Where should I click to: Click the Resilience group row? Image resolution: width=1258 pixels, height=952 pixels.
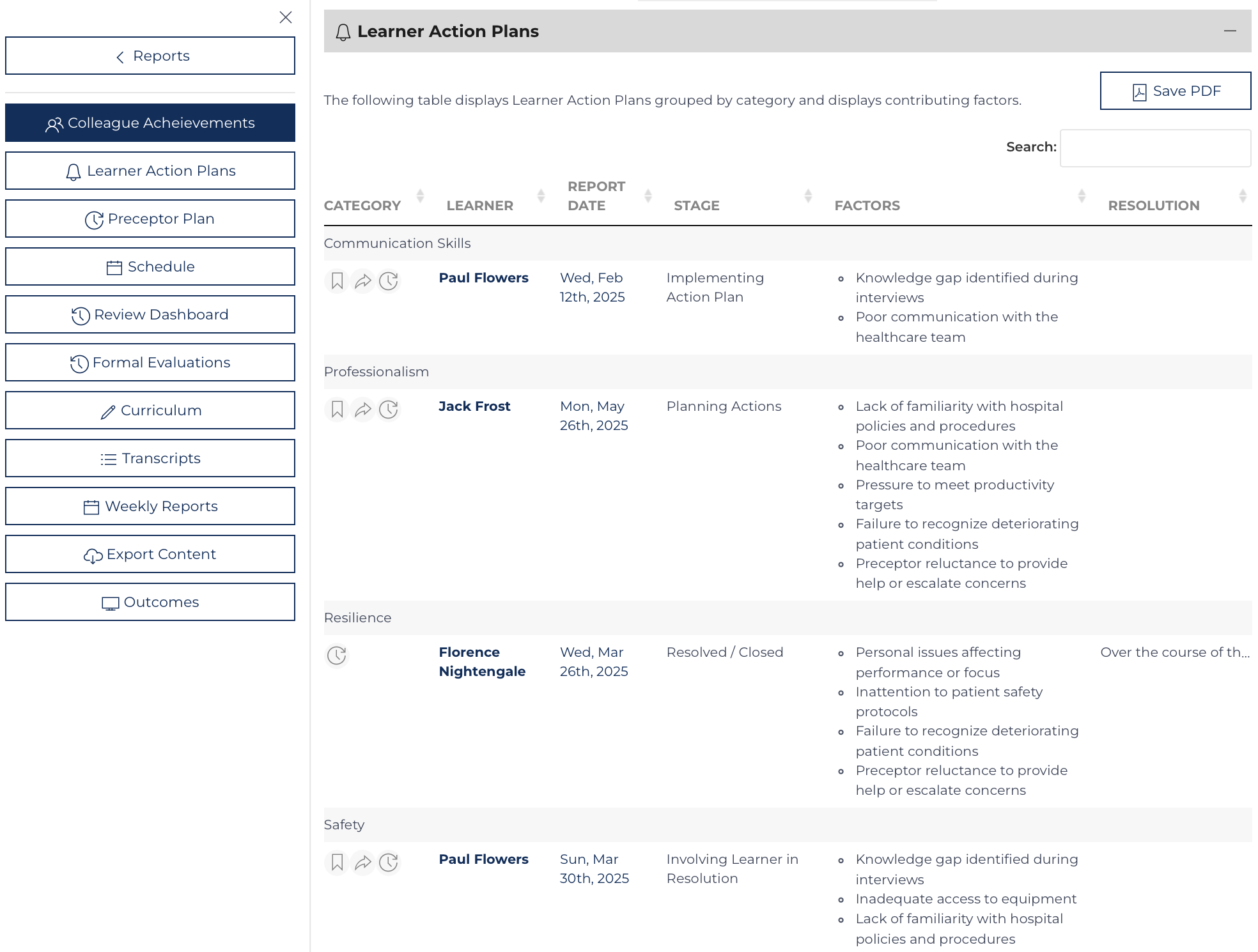tap(788, 618)
